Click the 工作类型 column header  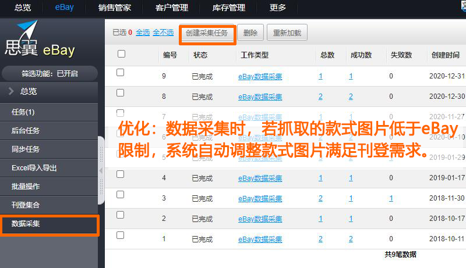(255, 55)
